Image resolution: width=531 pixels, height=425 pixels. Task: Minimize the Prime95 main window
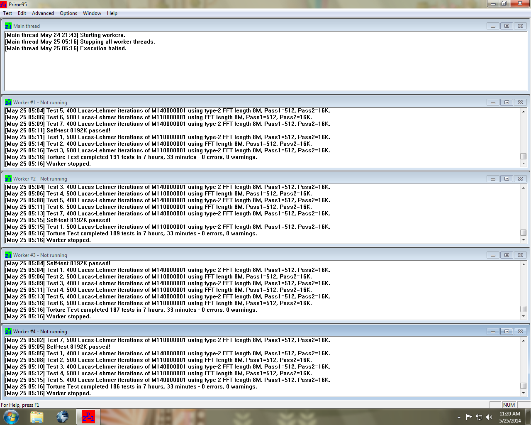(x=493, y=4)
